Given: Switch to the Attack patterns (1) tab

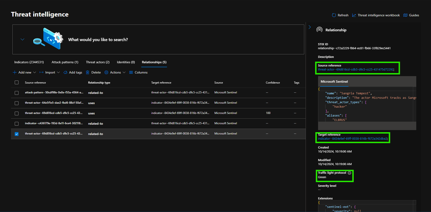Looking at the screenshot, I should pos(65,62).
